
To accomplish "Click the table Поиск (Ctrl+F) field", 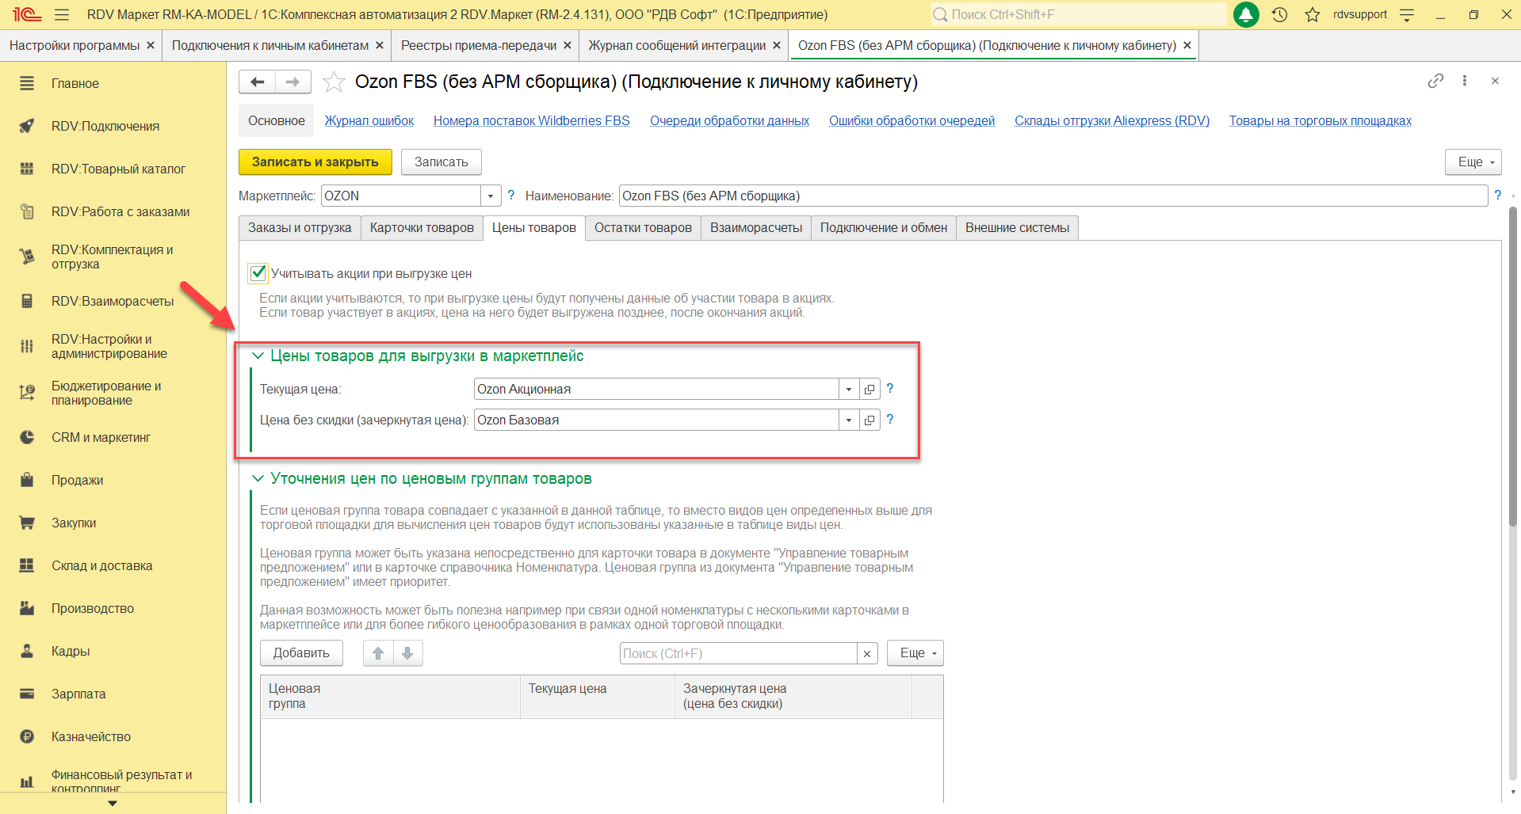I will point(739,653).
